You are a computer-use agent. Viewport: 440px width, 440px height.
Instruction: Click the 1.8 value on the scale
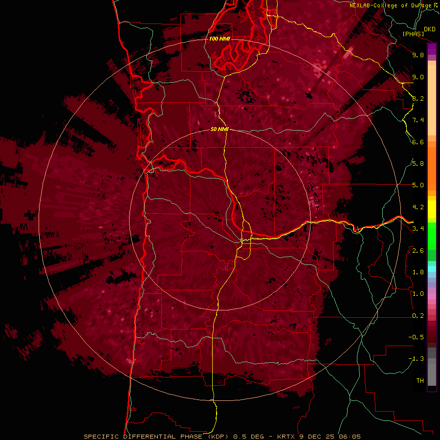[x=418, y=272]
